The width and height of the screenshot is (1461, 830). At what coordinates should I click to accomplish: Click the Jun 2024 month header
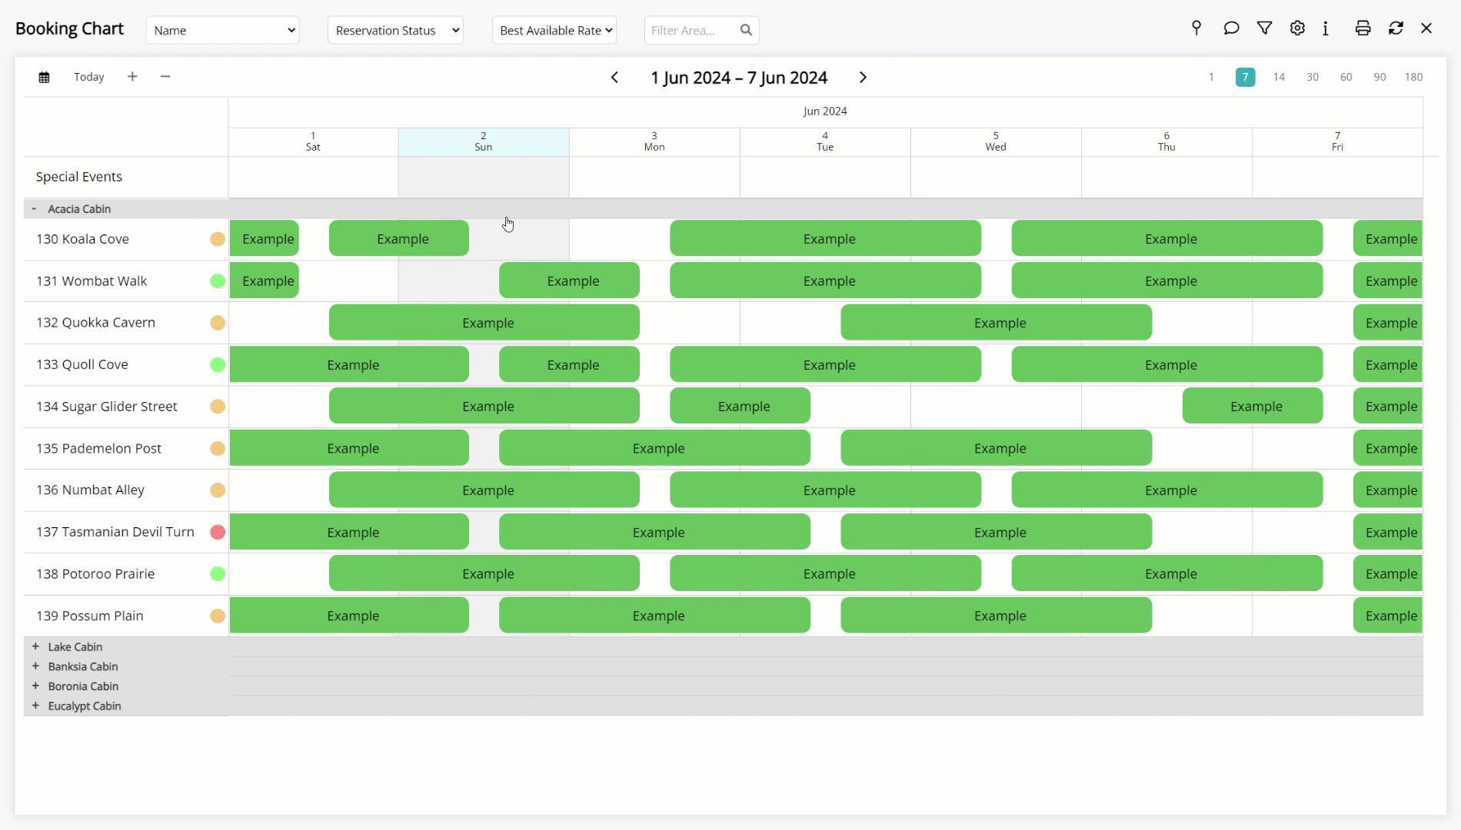tap(825, 111)
